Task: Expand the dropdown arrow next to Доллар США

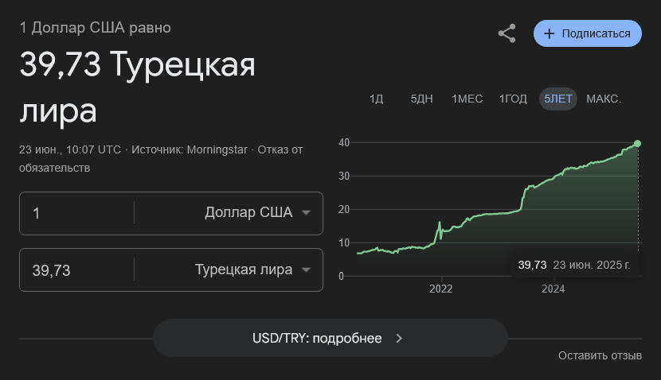Action: [x=307, y=213]
